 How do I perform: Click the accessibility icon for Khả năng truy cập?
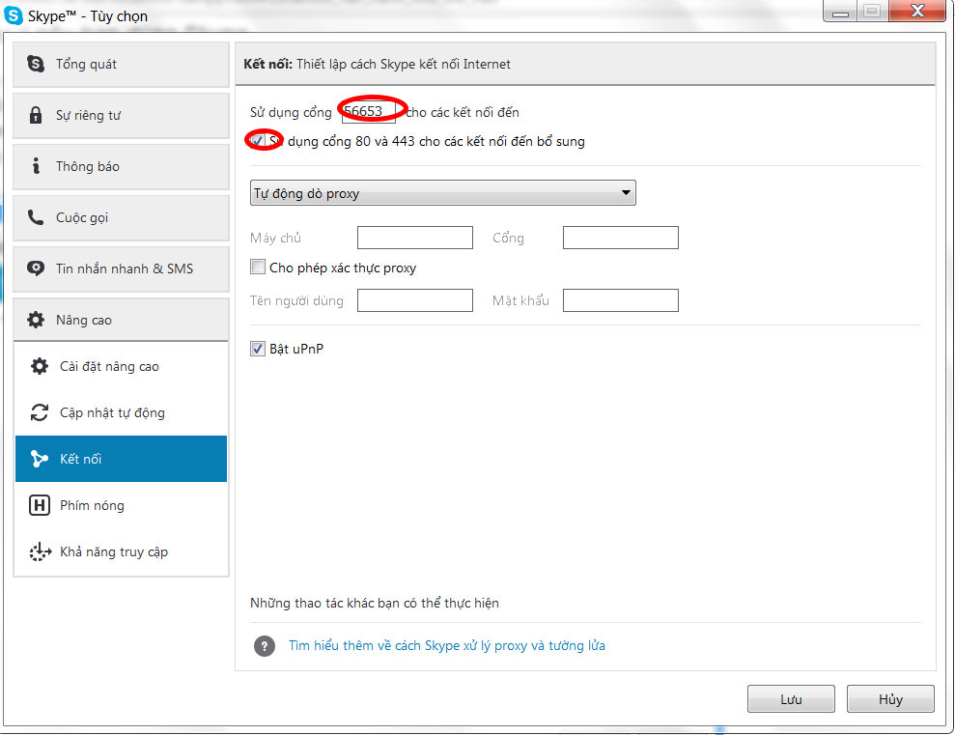[41, 551]
